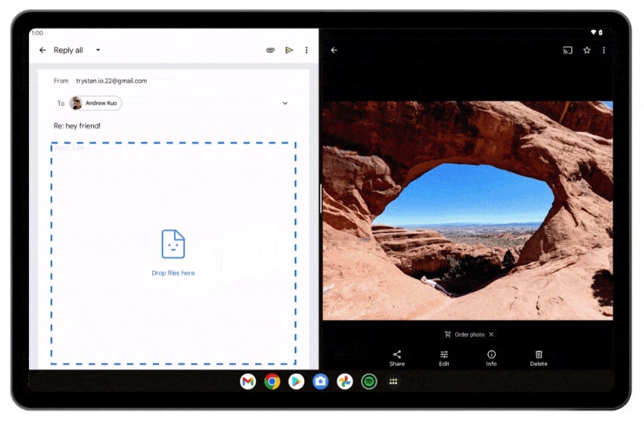This screenshot has width=644, height=424.
Task: Go back in the Photos viewer
Action: [334, 50]
